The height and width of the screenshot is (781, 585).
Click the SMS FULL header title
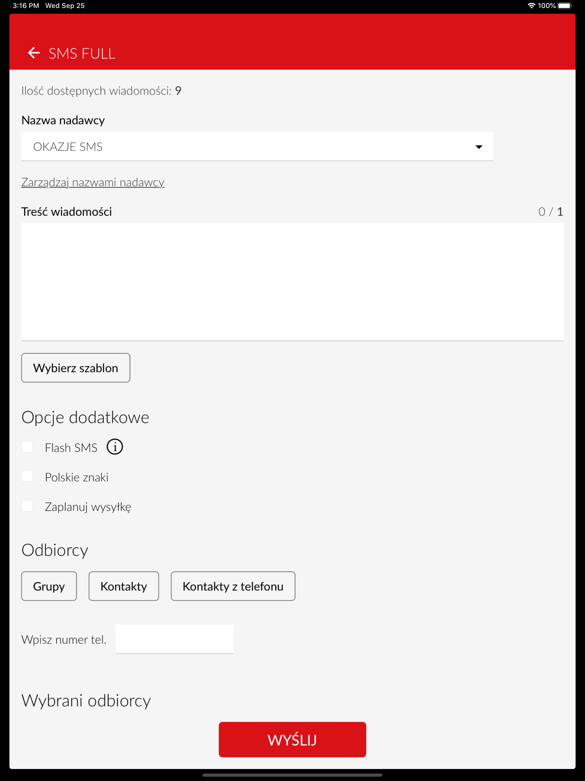[82, 54]
